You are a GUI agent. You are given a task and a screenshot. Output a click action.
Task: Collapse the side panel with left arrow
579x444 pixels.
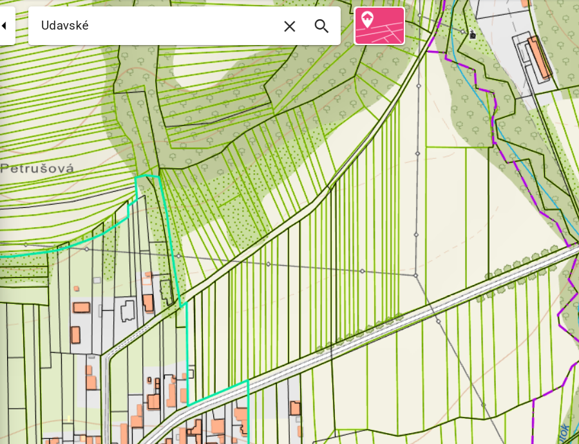click(x=5, y=26)
